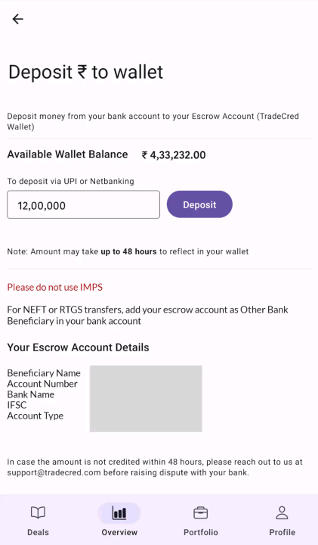Select the Account Number label

click(x=42, y=384)
